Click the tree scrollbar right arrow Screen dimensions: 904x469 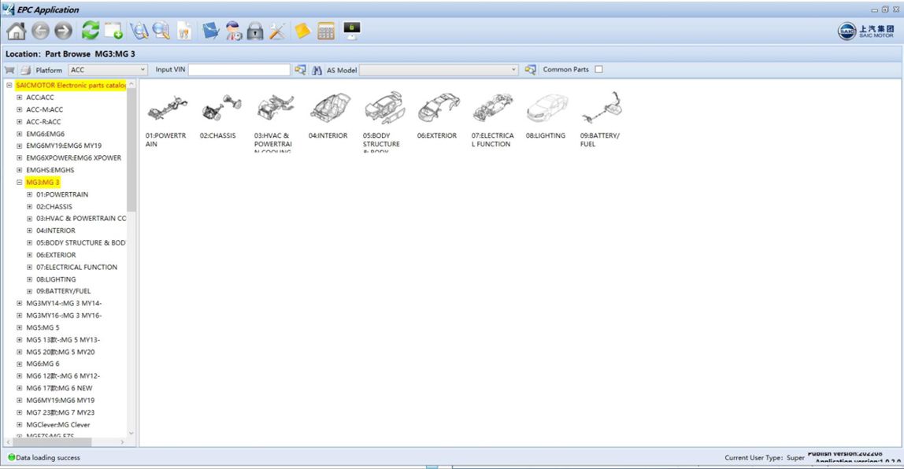[x=122, y=442]
